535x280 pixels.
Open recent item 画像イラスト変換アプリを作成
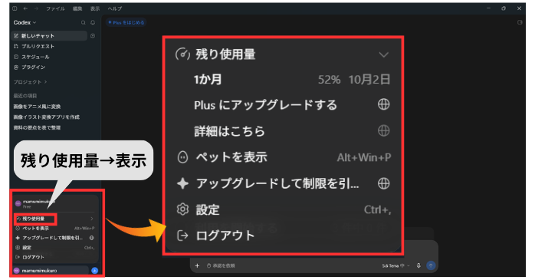tap(47, 117)
